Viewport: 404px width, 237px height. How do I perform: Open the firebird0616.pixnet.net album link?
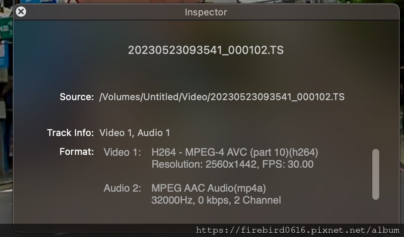click(297, 231)
